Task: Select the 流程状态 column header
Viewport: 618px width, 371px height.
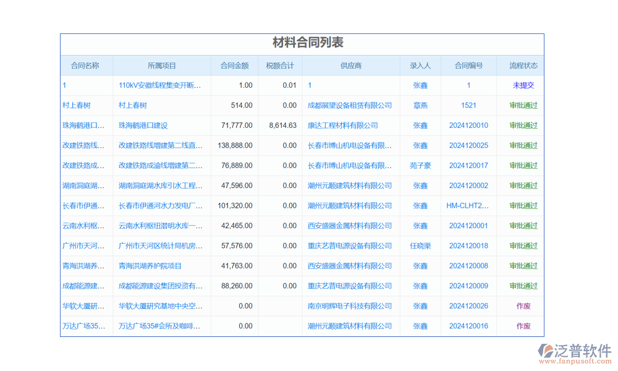Action: pyautogui.click(x=523, y=66)
